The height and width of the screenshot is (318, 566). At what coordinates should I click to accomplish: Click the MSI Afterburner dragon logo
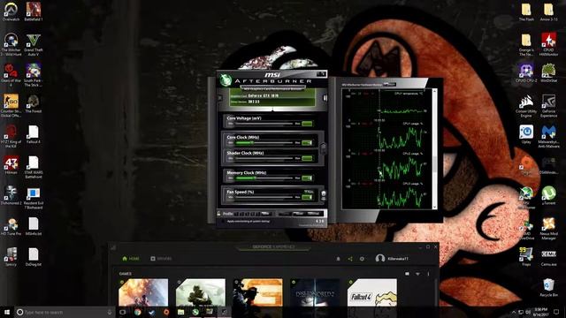226,79
